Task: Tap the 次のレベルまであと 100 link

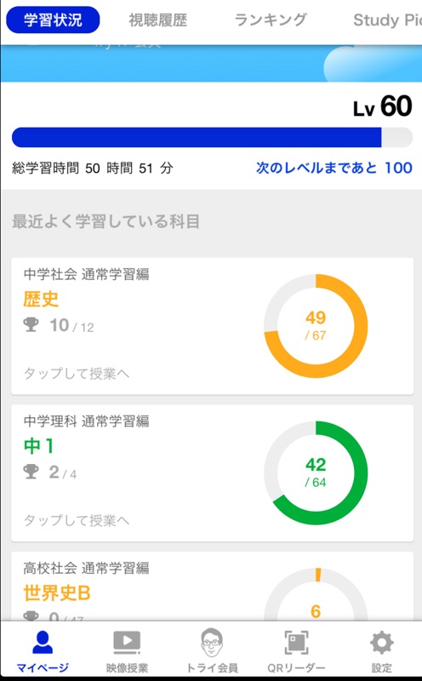Action: (x=334, y=168)
